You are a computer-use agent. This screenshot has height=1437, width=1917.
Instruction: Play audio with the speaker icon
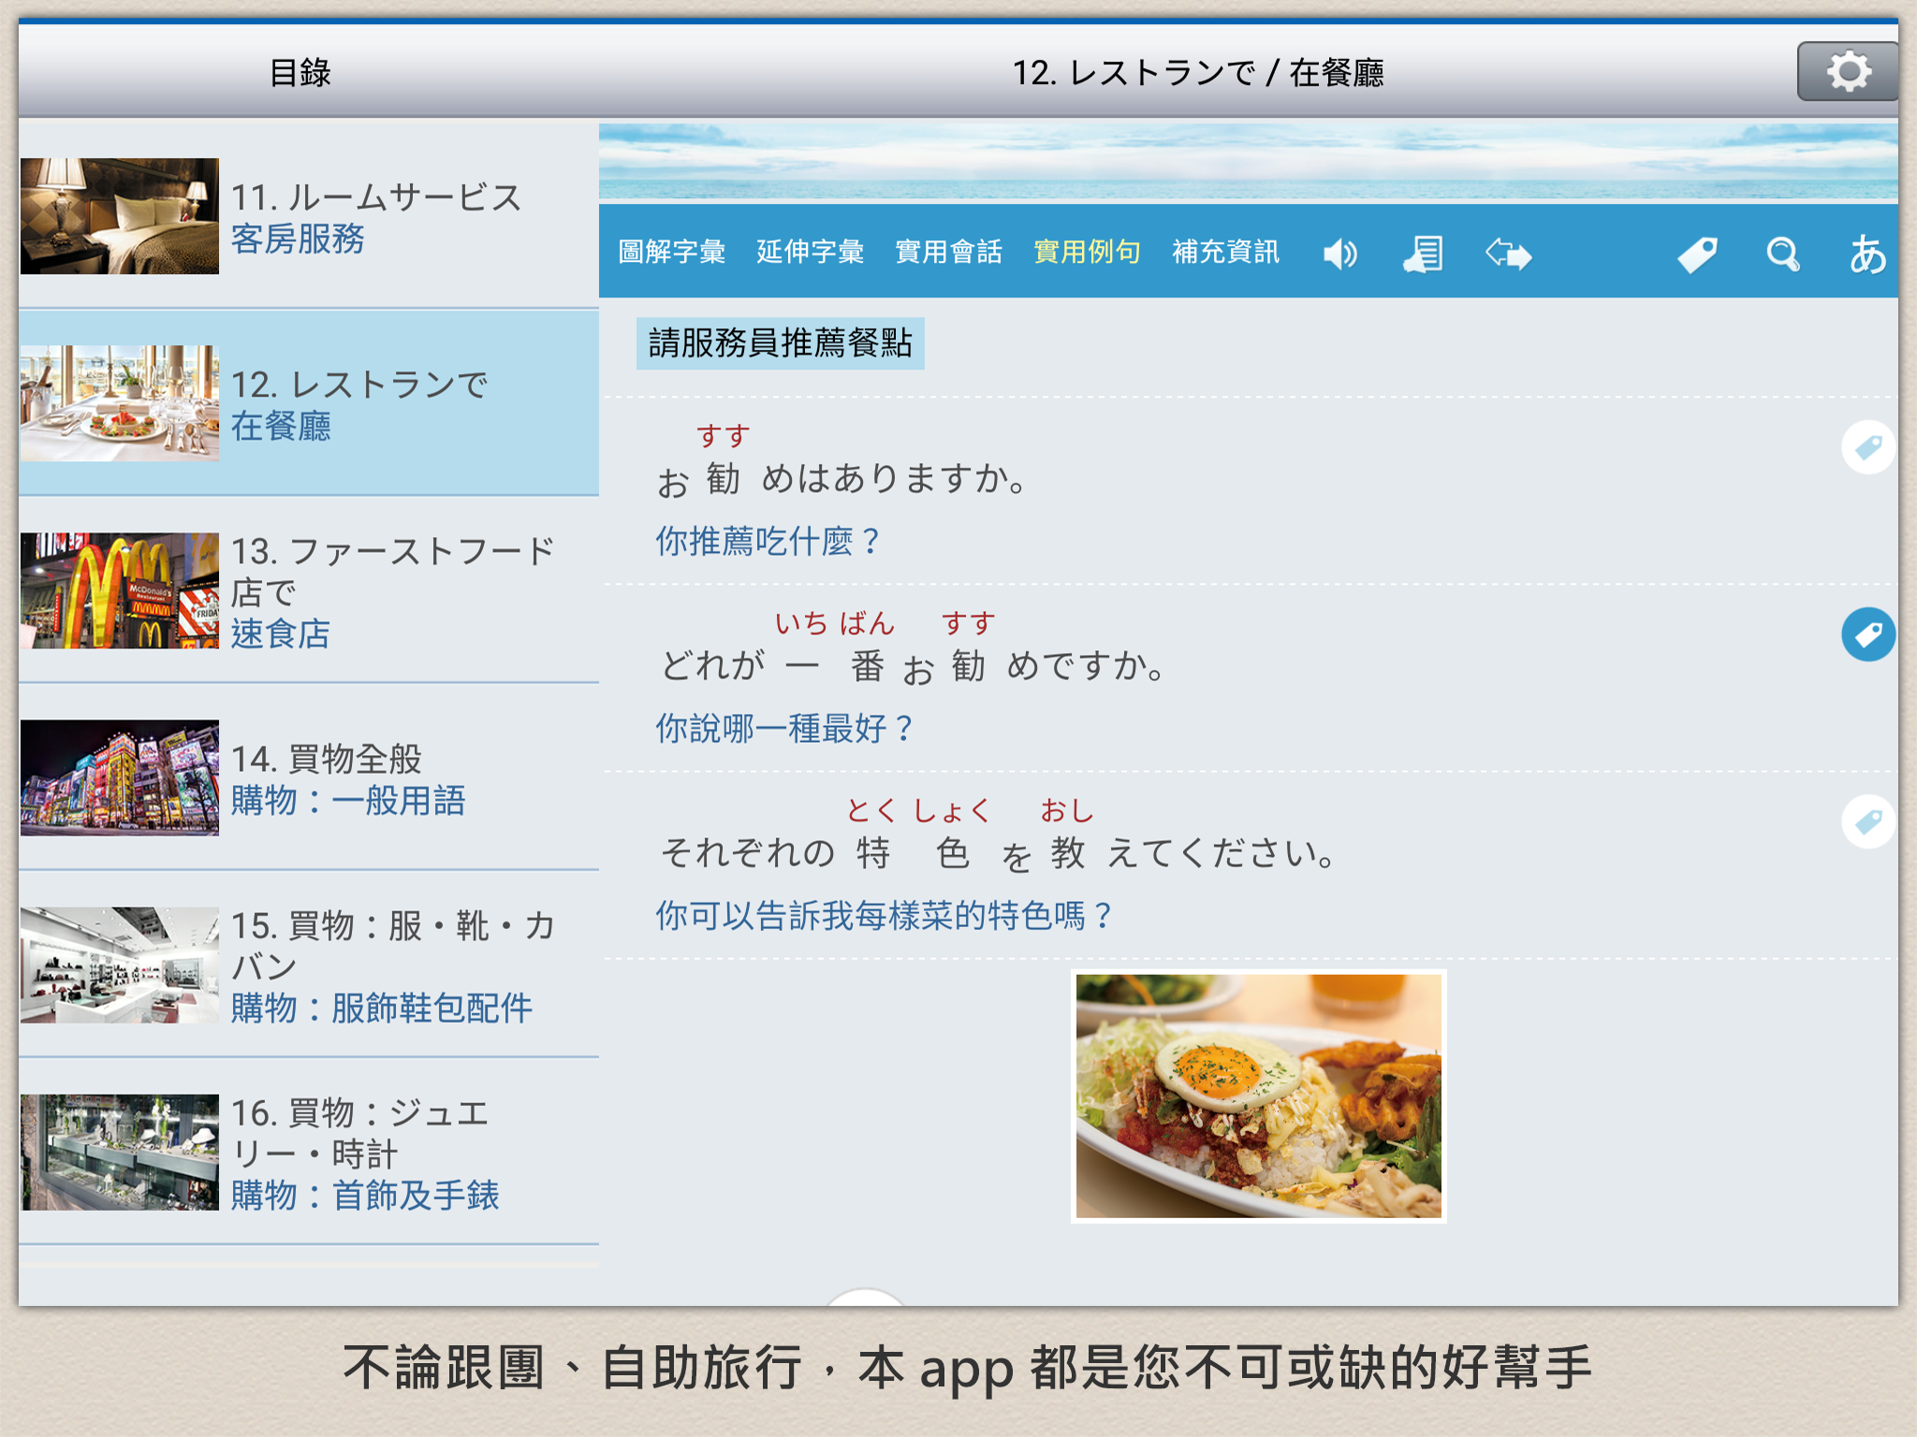[x=1339, y=254]
